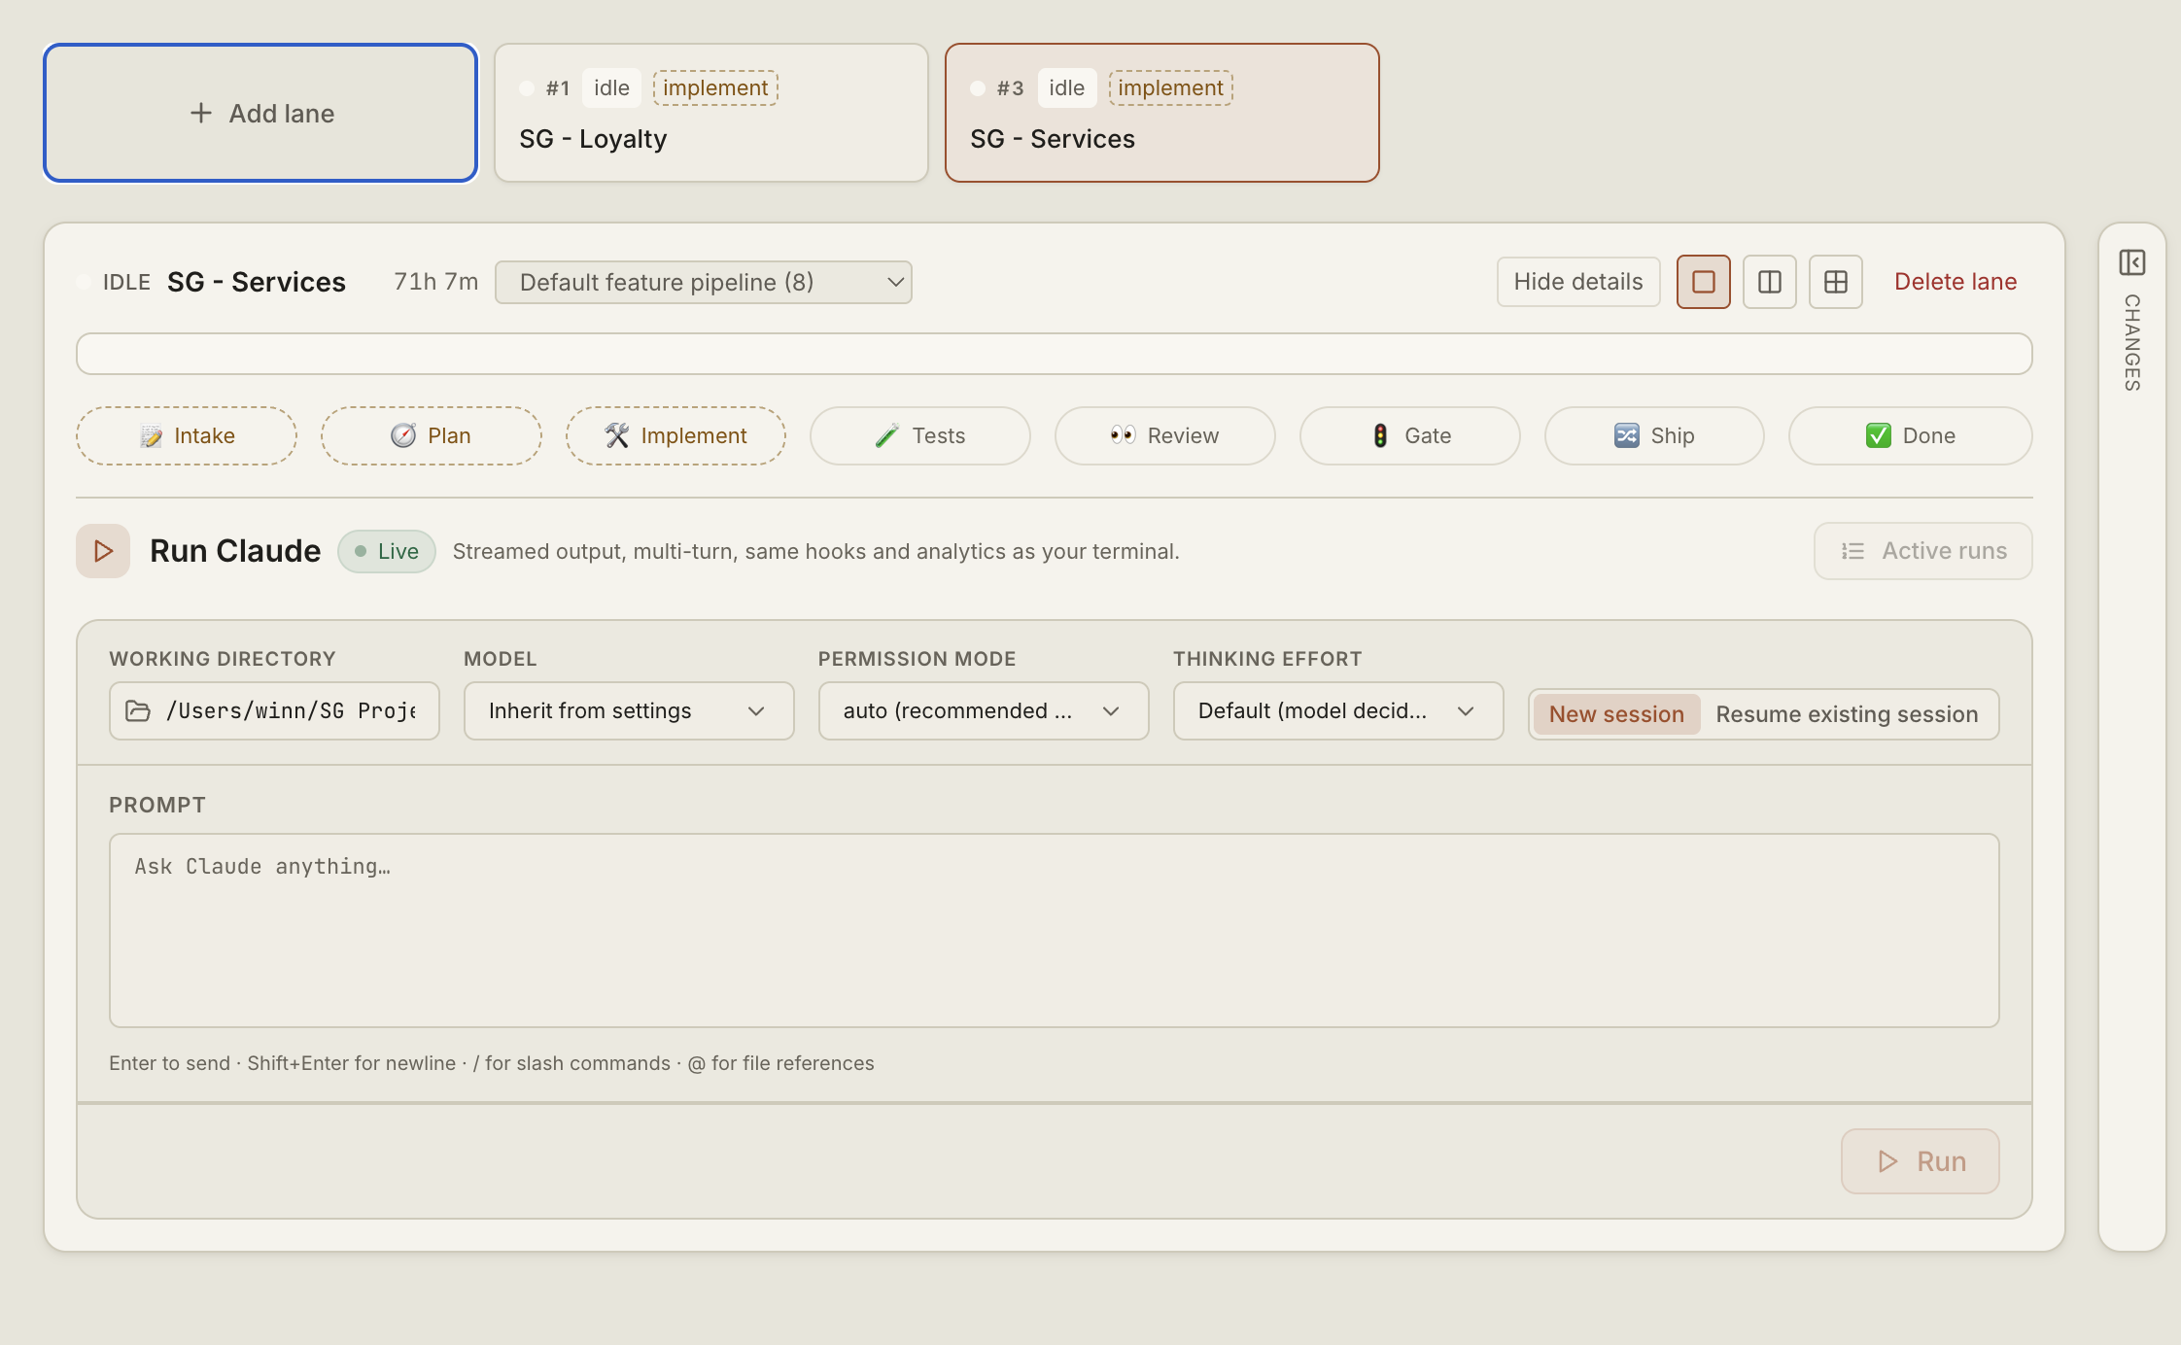The width and height of the screenshot is (2181, 1345).
Task: Select the Plan stage pill
Action: click(x=431, y=435)
